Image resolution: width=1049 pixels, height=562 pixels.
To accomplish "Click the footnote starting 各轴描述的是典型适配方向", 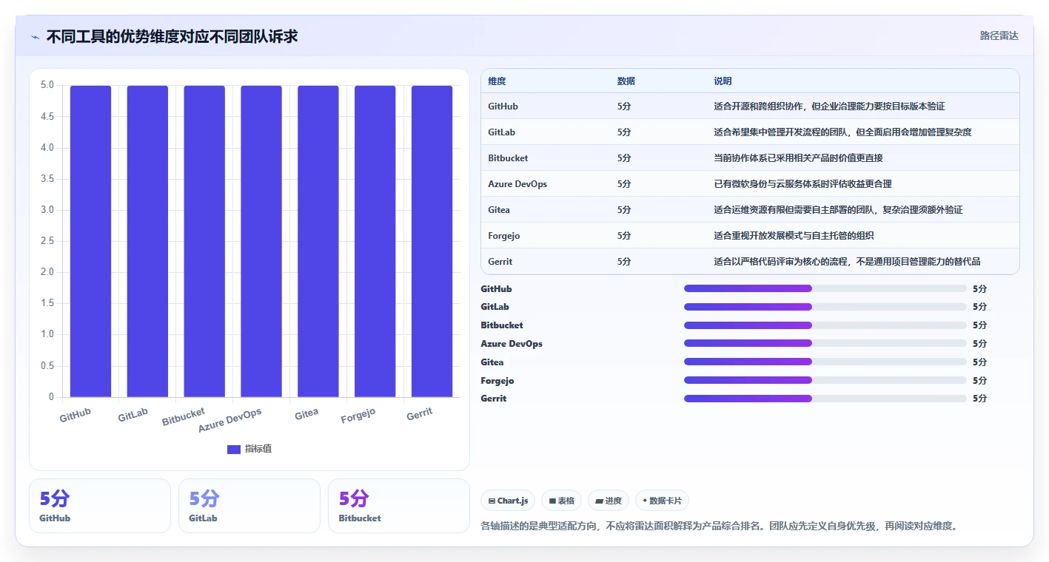I will pyautogui.click(x=720, y=527).
